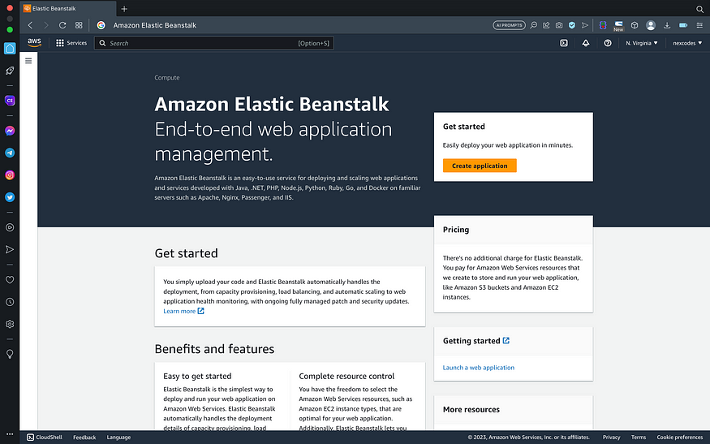Image resolution: width=710 pixels, height=444 pixels.
Task: Click the Complete resource control heading
Action: [346, 376]
